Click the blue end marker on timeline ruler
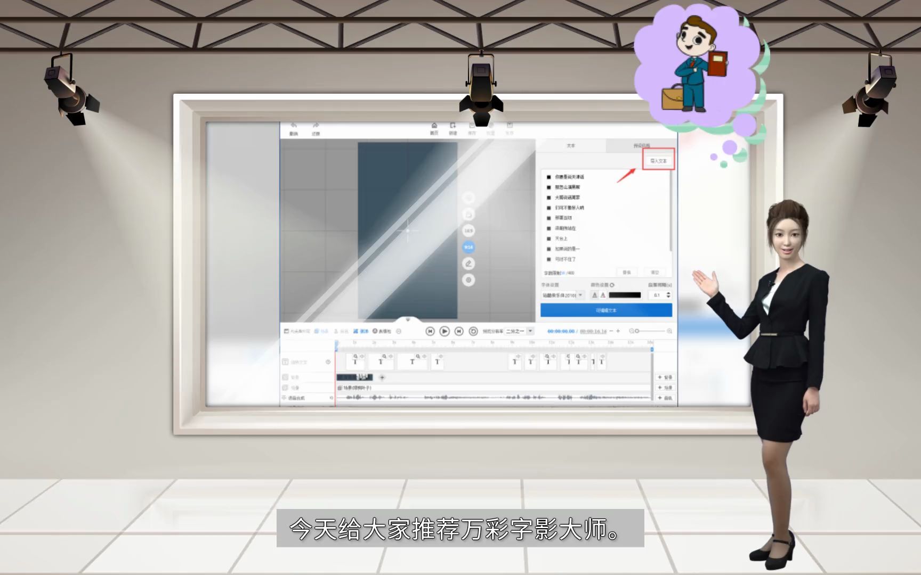Viewport: 921px width, 575px height. 651,349
